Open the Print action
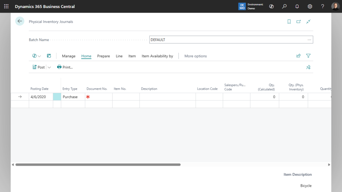The image size is (342, 192). click(x=65, y=67)
